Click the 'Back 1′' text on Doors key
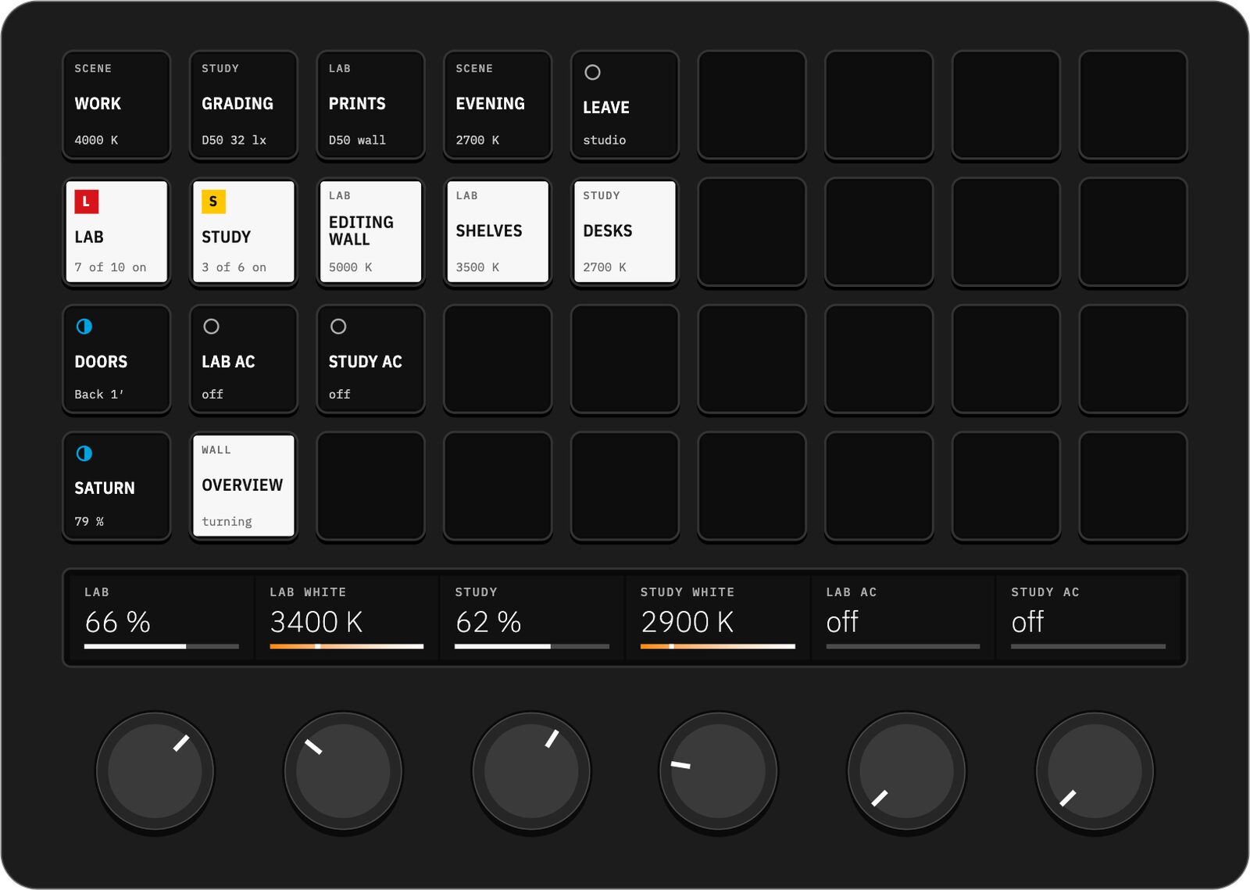 click(99, 395)
